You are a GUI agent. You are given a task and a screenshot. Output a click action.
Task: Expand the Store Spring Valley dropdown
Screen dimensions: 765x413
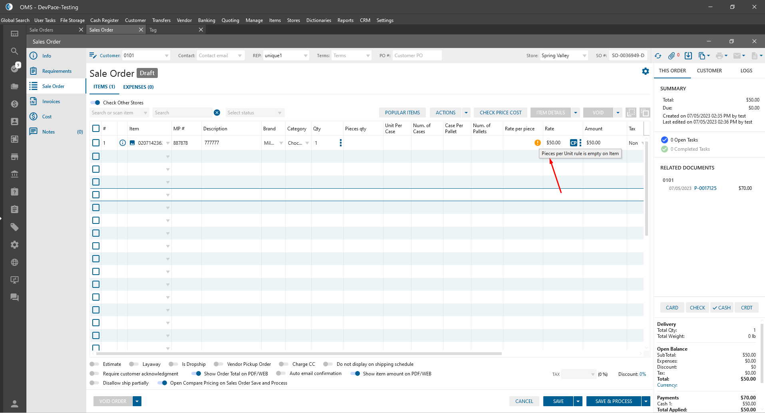[x=584, y=56]
